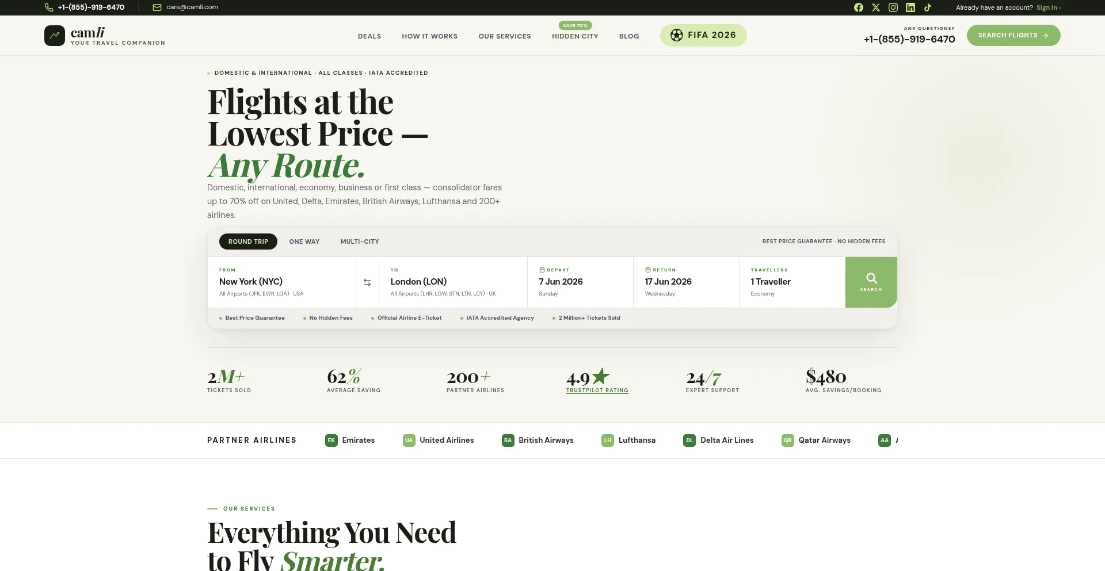Open the Hidden City menu item
This screenshot has height=571, width=1105.
(x=575, y=36)
